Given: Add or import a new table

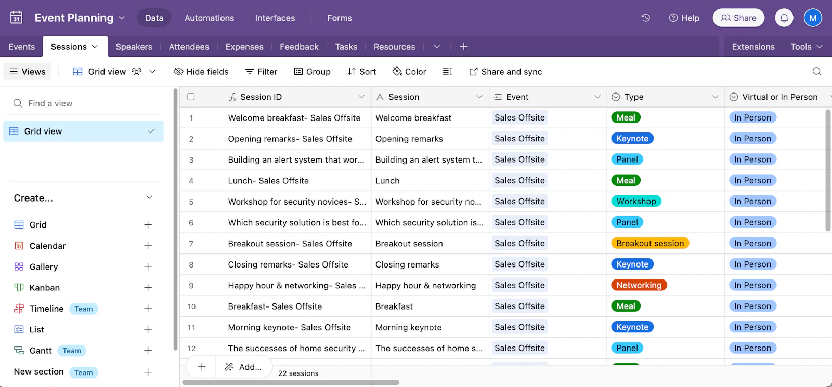Looking at the screenshot, I should (464, 47).
